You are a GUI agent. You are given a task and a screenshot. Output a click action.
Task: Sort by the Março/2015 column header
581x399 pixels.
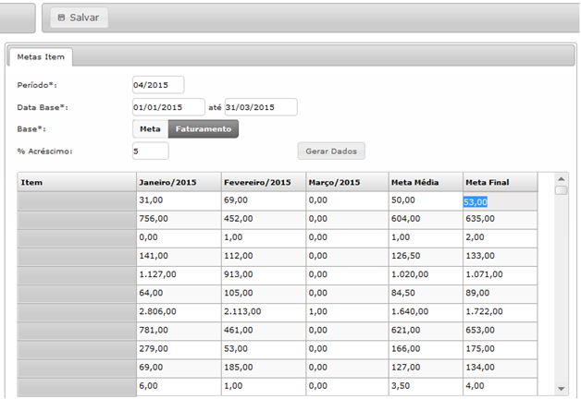(x=347, y=182)
